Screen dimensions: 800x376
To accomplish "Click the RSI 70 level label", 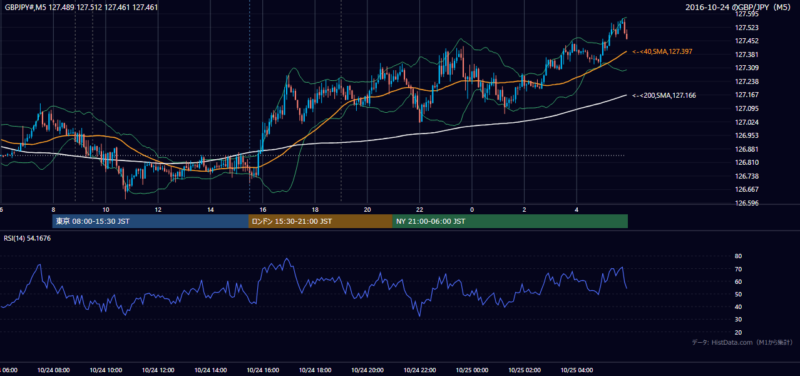I will pyautogui.click(x=738, y=269).
